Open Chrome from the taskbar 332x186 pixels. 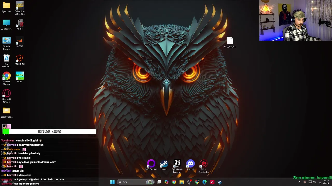tap(174, 182)
